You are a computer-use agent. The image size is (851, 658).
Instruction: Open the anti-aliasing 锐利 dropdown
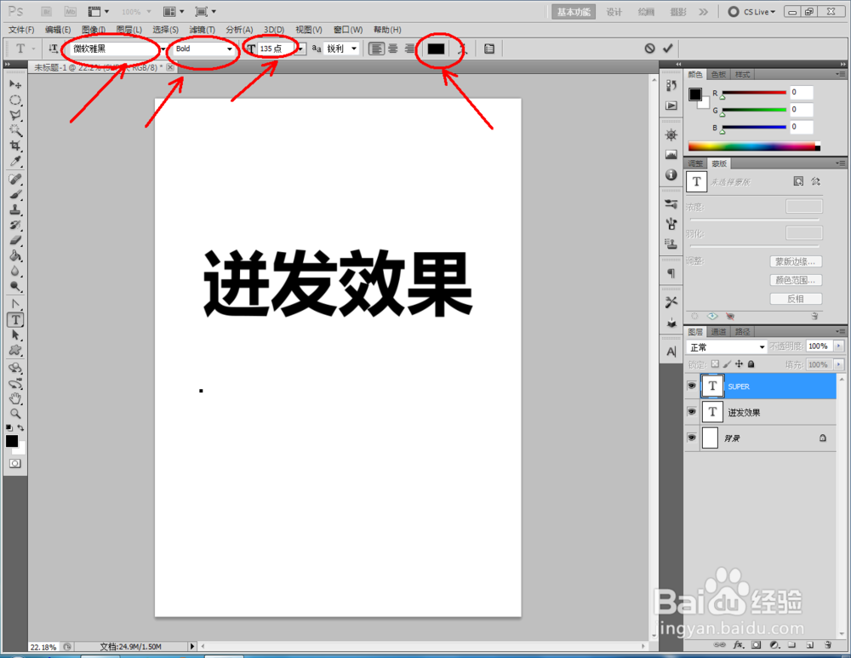pyautogui.click(x=354, y=49)
